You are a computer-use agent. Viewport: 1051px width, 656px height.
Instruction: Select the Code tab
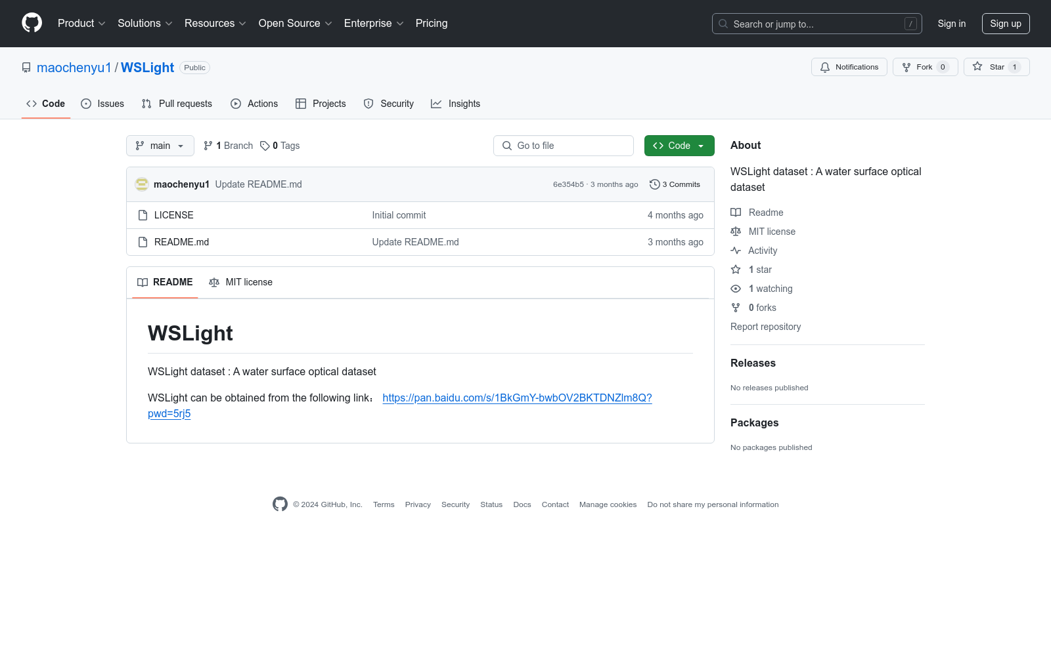[x=46, y=104]
